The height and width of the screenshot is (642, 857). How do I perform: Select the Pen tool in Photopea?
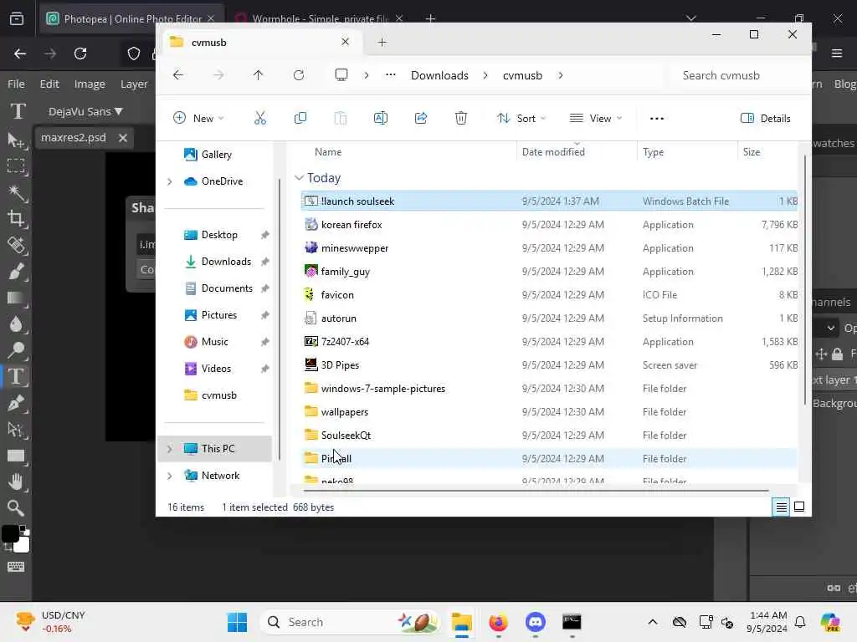pos(16,403)
